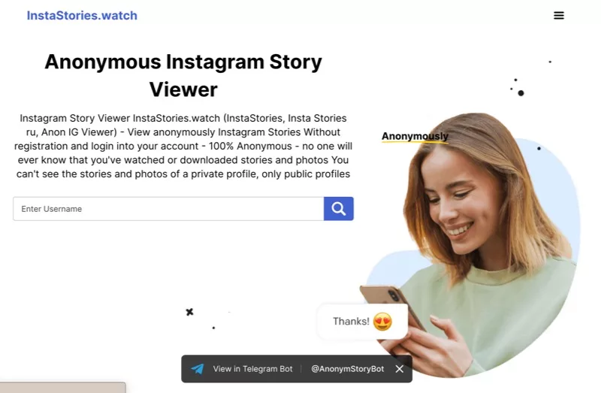Click the gray panel at bottom-left edge
This screenshot has width=601, height=393.
[x=62, y=387]
